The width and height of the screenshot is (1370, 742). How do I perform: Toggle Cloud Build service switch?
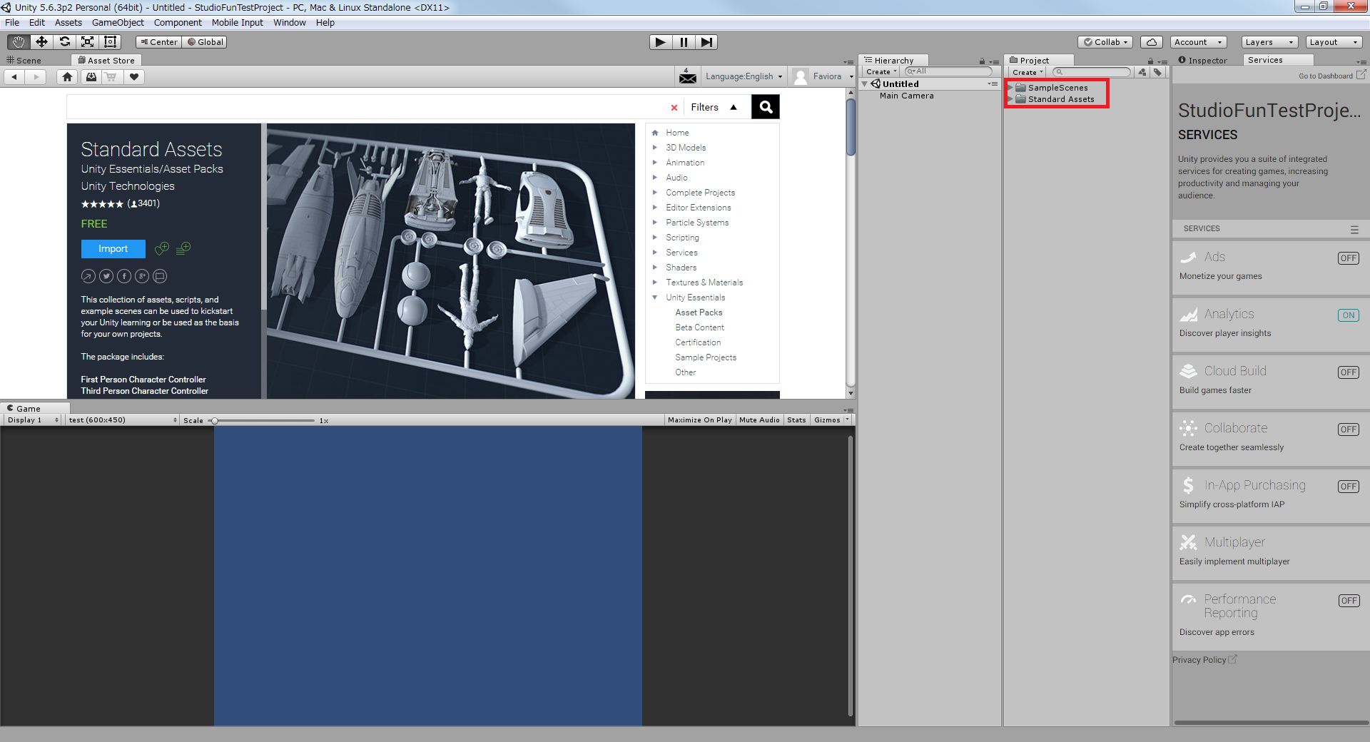(x=1348, y=372)
